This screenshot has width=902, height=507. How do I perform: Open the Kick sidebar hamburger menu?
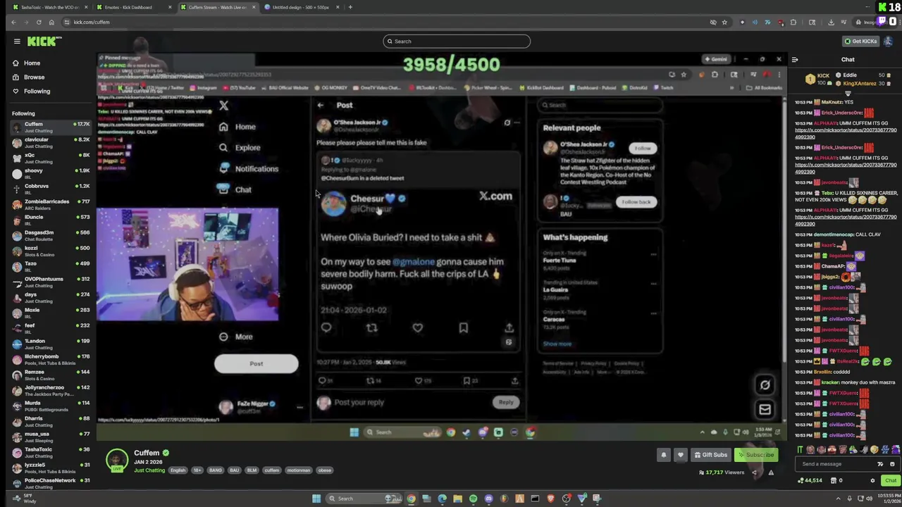17,42
